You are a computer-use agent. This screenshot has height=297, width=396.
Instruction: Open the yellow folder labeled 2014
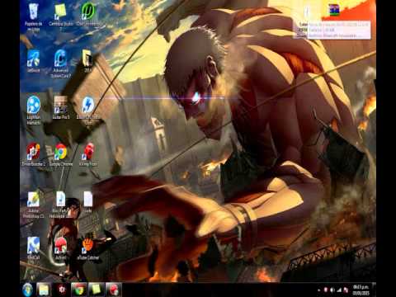click(88, 61)
